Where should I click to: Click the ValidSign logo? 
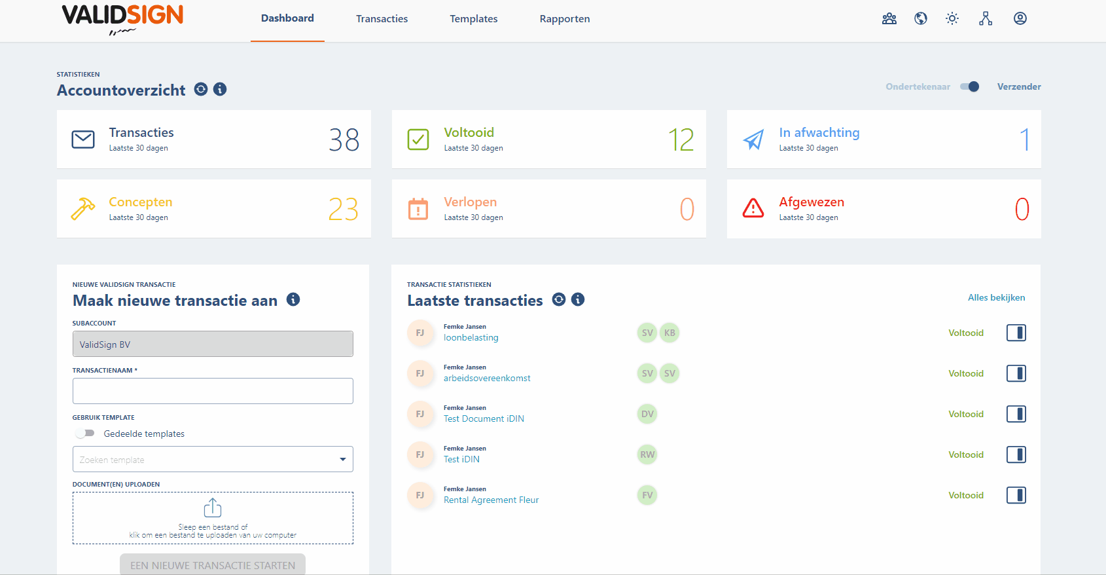coord(122,19)
